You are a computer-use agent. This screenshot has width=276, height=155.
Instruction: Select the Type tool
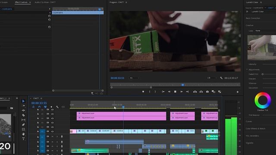tap(23, 139)
